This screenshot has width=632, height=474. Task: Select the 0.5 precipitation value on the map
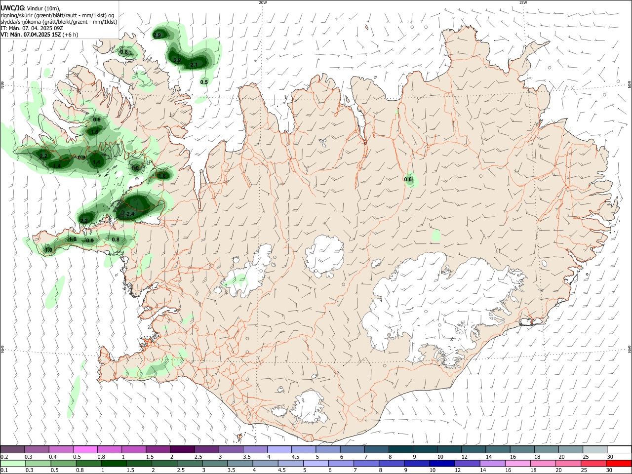click(x=204, y=82)
